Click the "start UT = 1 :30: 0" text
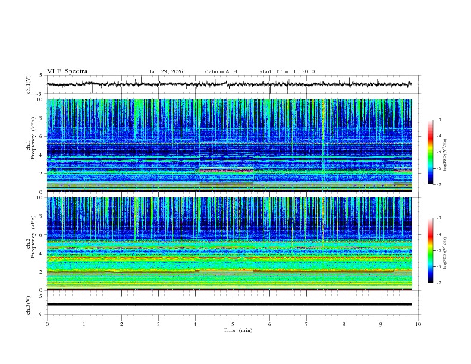 (287, 71)
